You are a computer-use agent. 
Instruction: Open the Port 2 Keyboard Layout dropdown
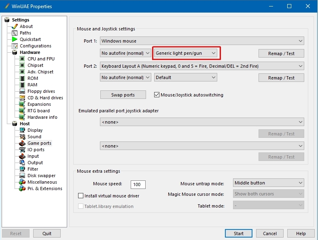click(202, 66)
